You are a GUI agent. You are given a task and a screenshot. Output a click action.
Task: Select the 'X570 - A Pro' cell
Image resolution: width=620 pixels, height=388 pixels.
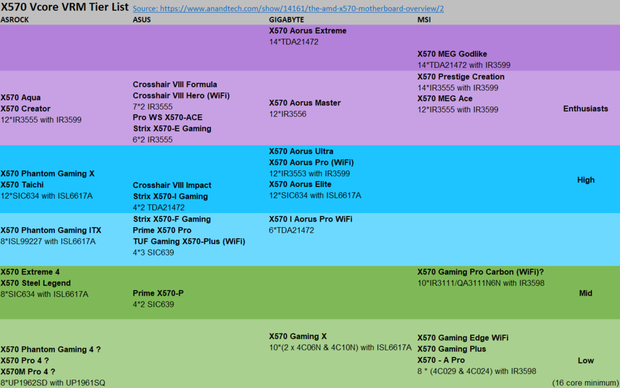pyautogui.click(x=441, y=360)
